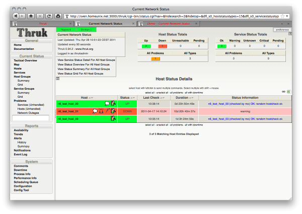Click the preferences button
Image resolution: width=302 pixels, height=214 pixels.
pos(281,30)
